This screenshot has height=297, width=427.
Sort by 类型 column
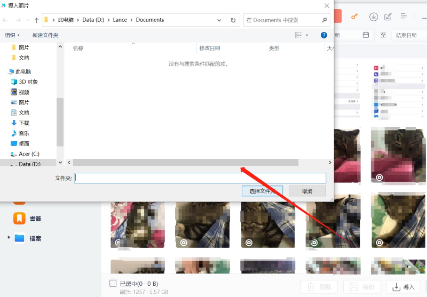point(274,49)
